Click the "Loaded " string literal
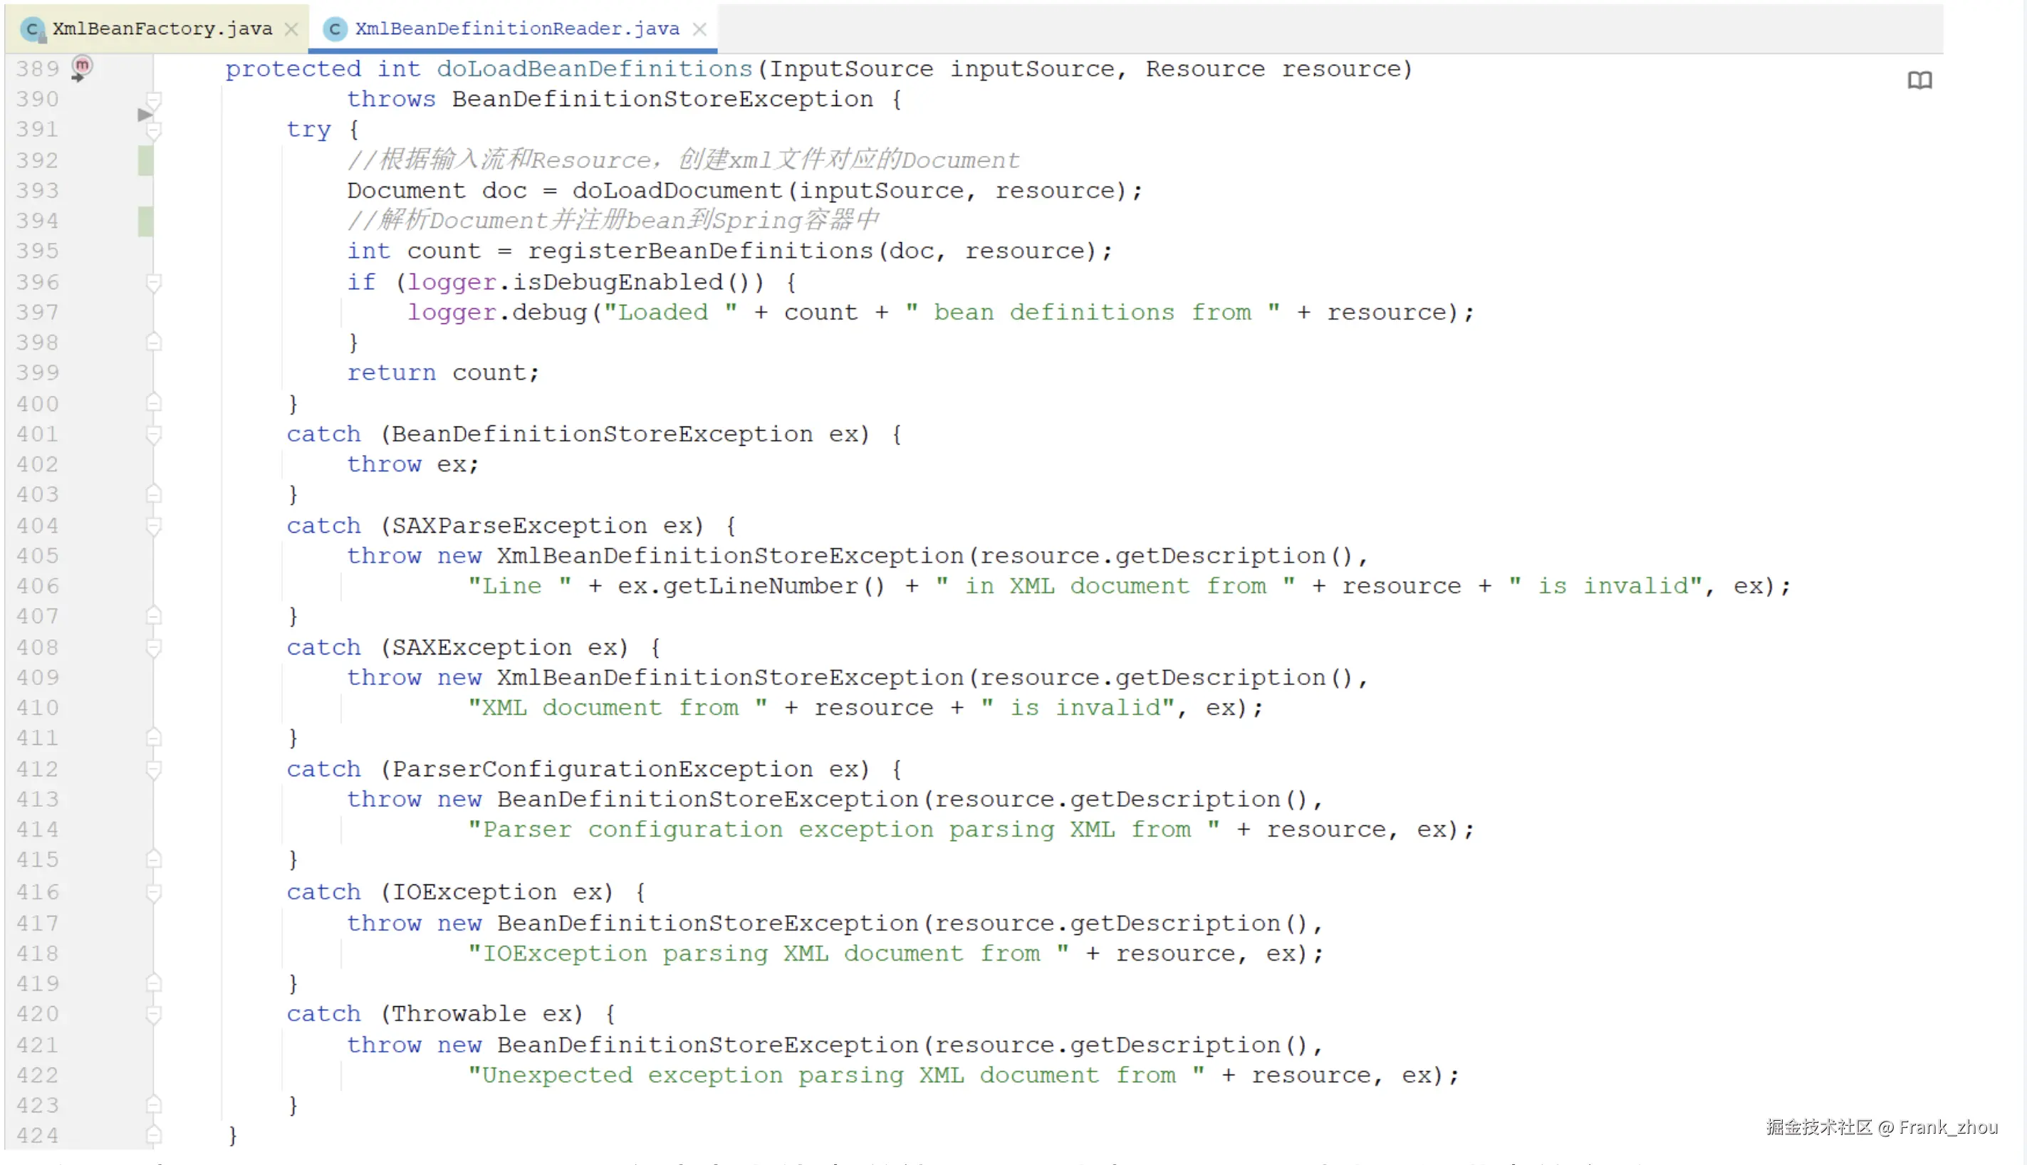The width and height of the screenshot is (2027, 1165). (669, 313)
